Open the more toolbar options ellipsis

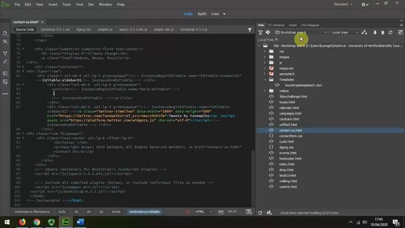[5, 94]
